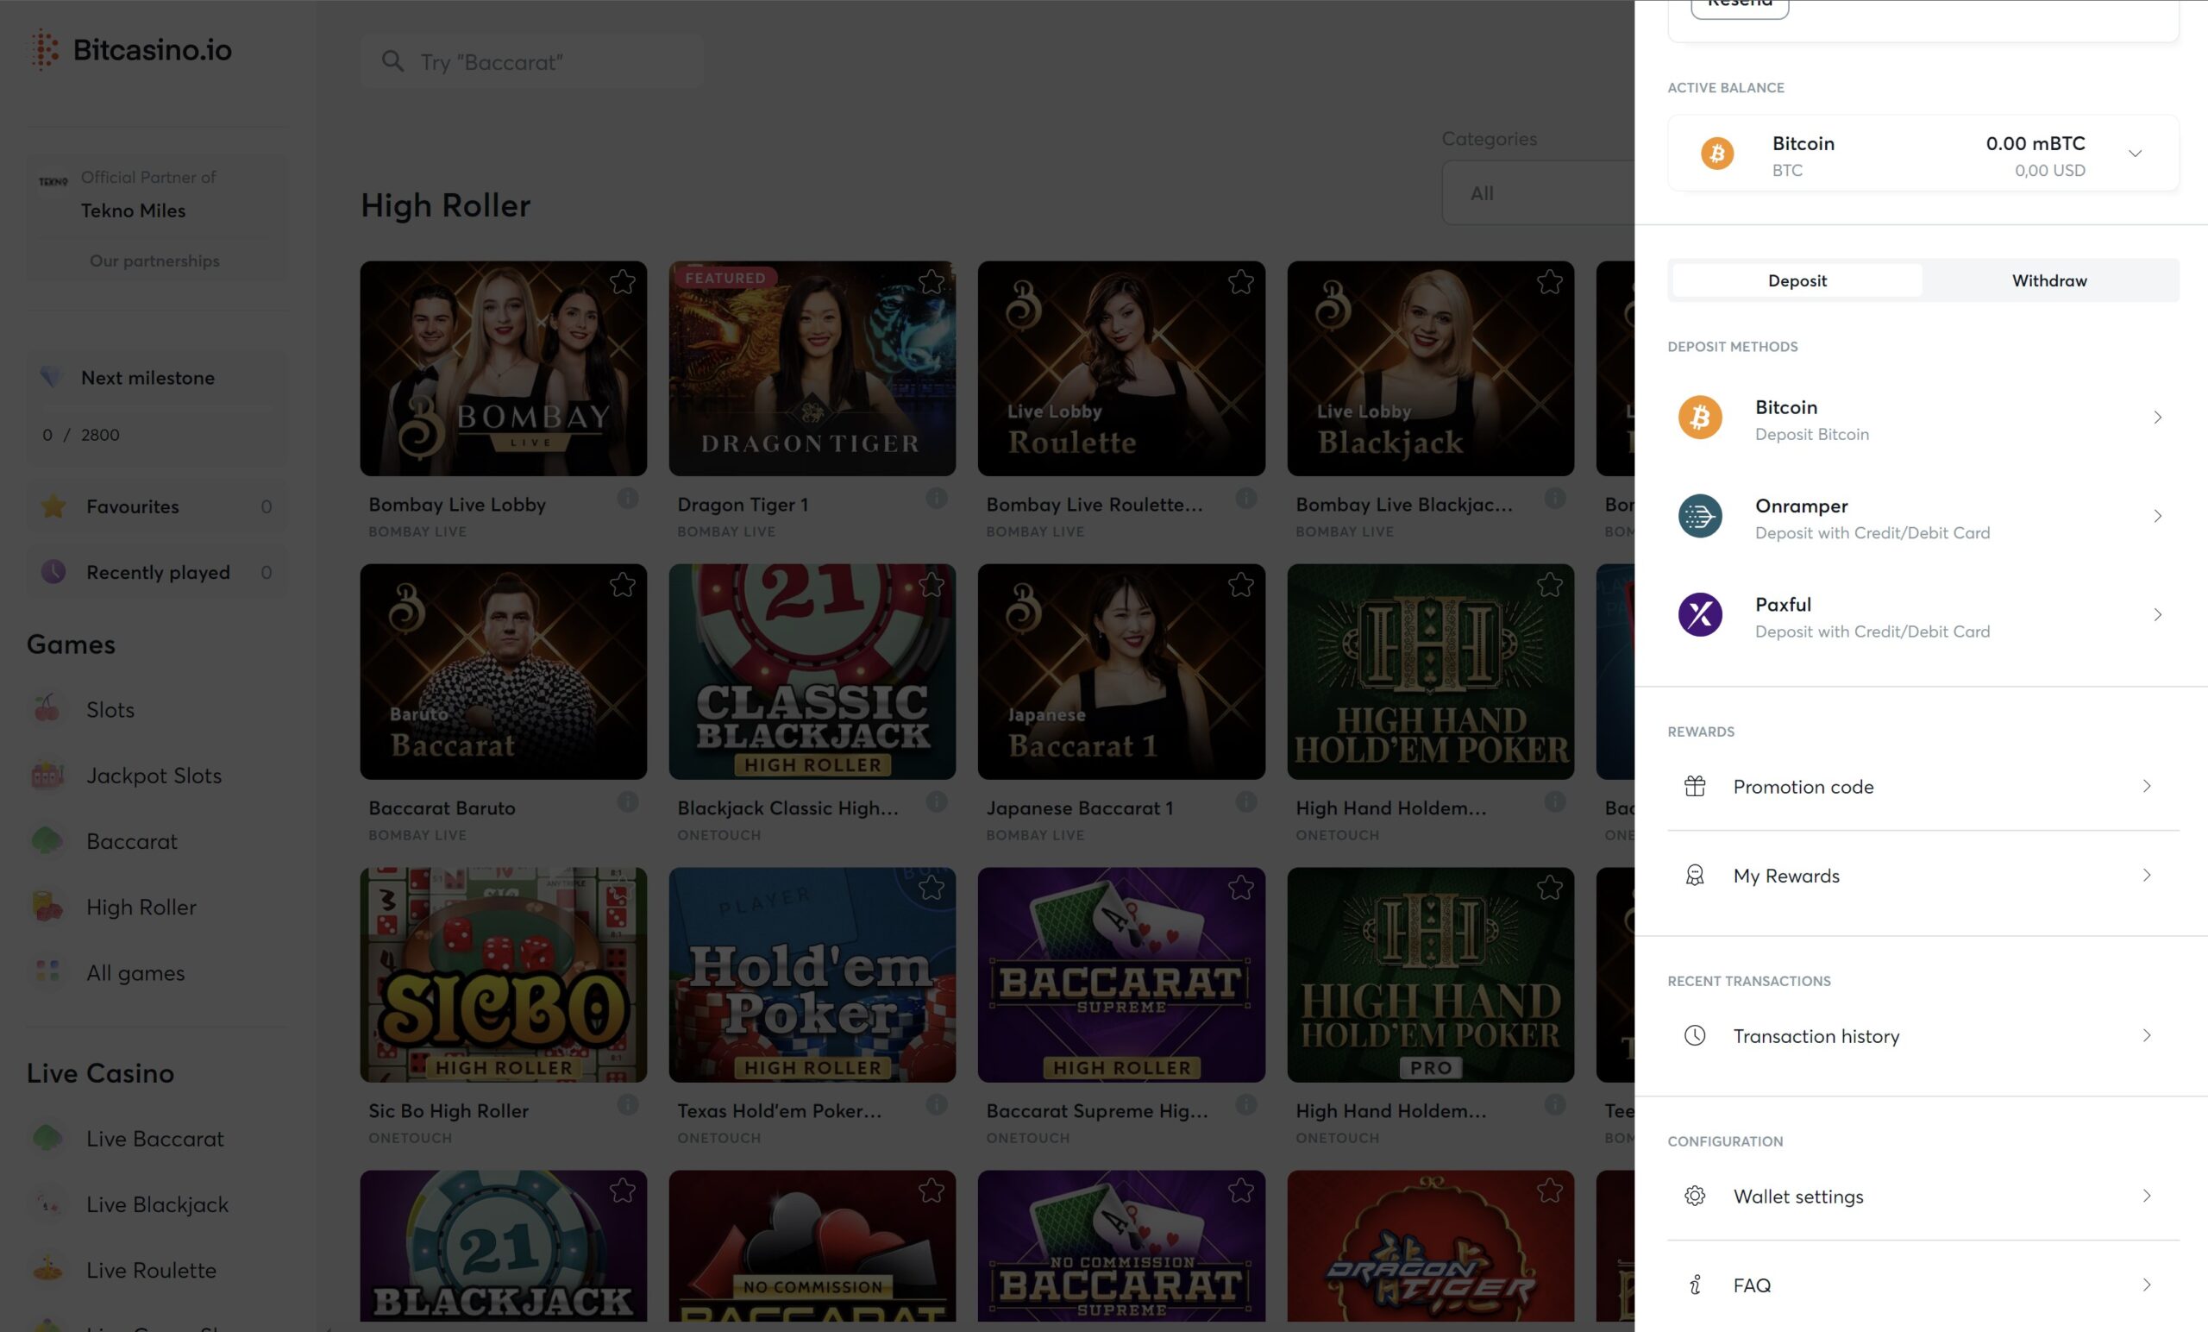The width and height of the screenshot is (2208, 1332).
Task: Click the Next milestone diamond icon
Action: click(x=51, y=377)
